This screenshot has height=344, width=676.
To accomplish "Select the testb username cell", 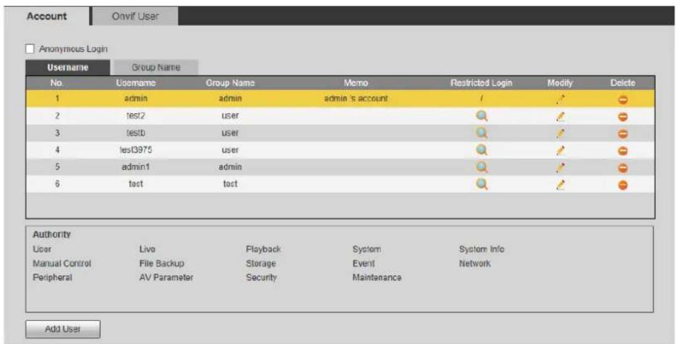I will pyautogui.click(x=136, y=133).
